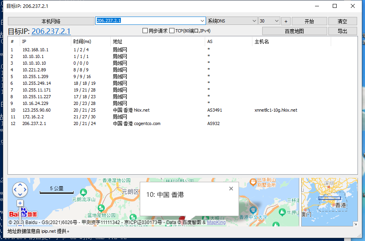Click the 本机网络 button

click(51, 21)
